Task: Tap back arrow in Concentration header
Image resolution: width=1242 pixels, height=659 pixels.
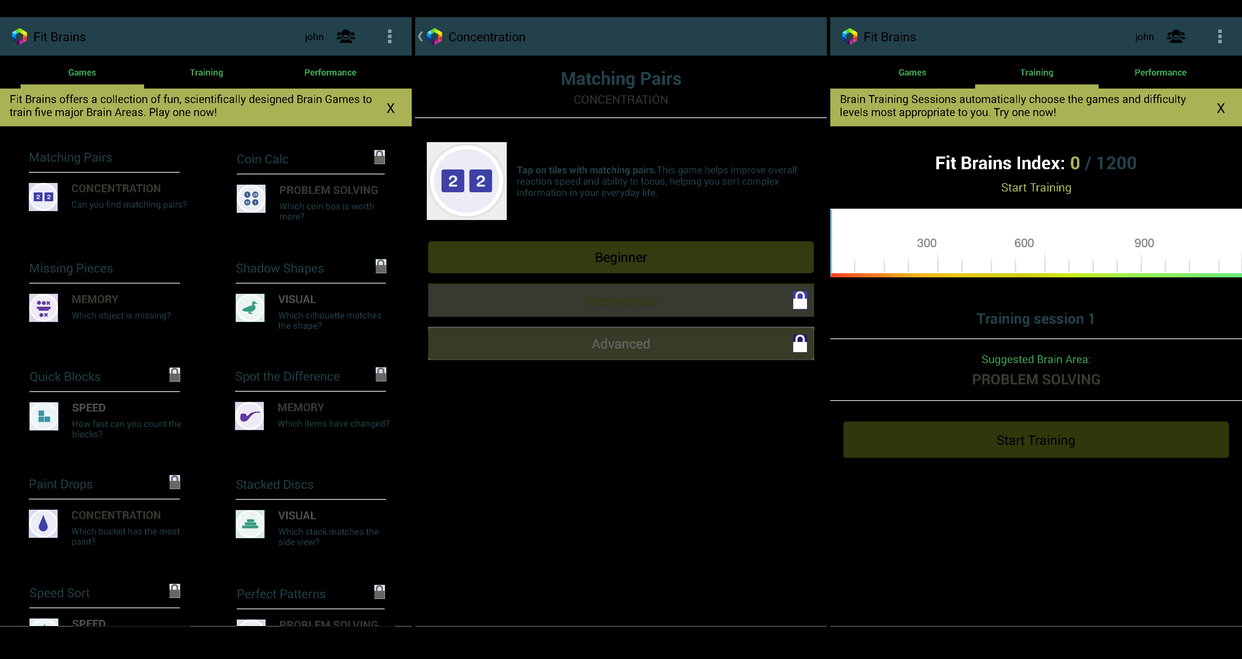Action: 420,37
